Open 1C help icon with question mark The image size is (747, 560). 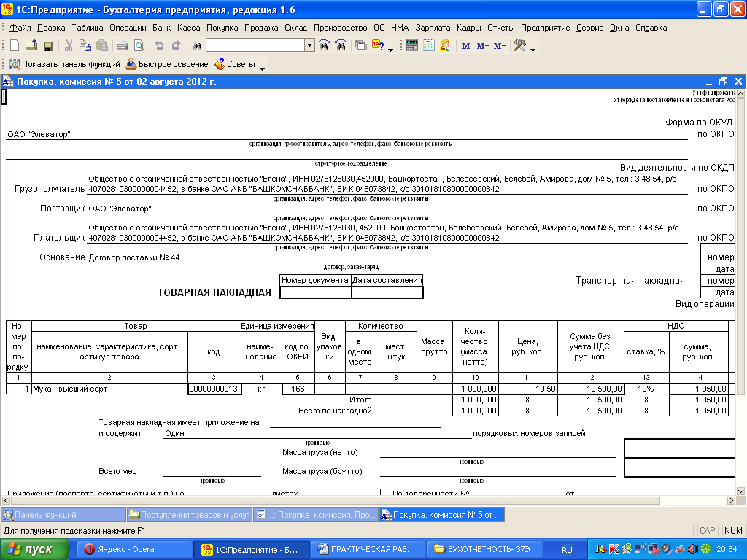(x=378, y=46)
